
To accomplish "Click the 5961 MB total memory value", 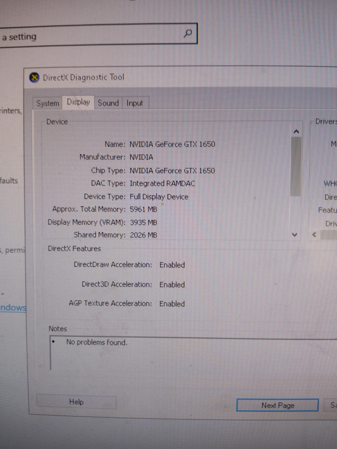I will pyautogui.click(x=143, y=209).
